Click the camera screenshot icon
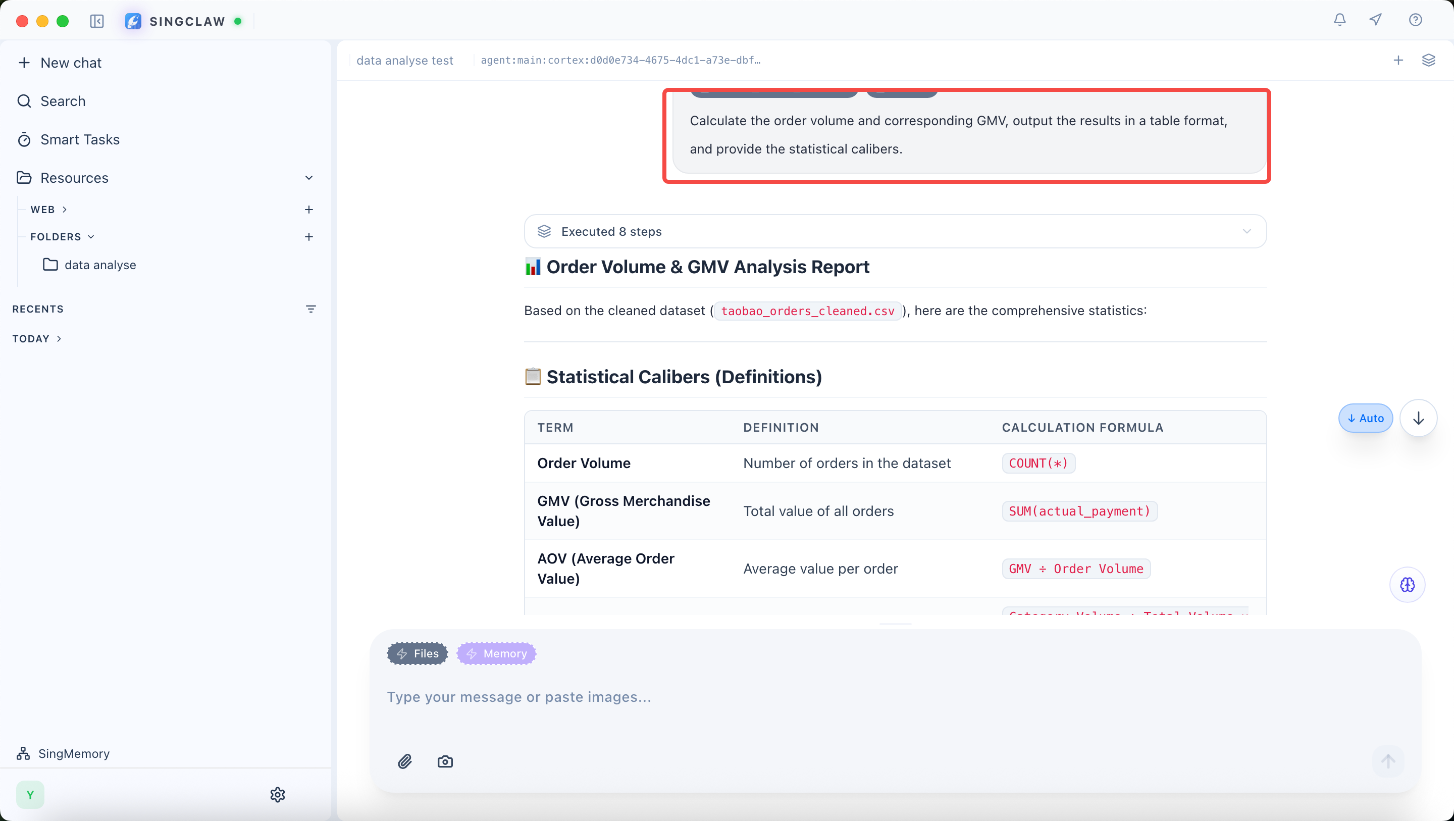 pyautogui.click(x=445, y=761)
